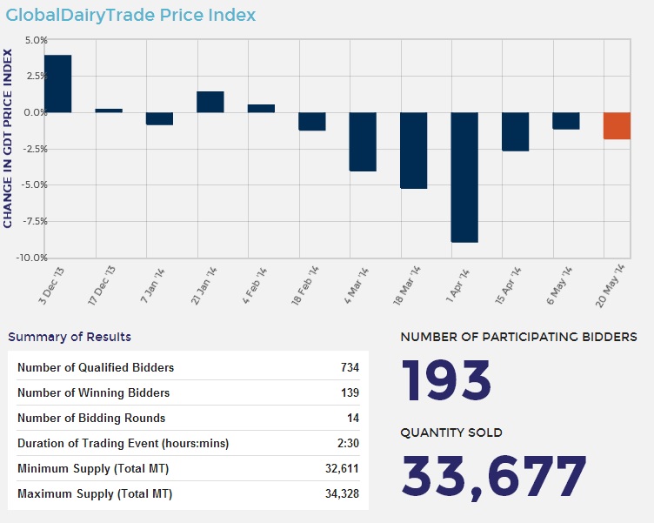This screenshot has height=523, width=654.
Task: Click the Summary of Results heading
Action: 70,337
